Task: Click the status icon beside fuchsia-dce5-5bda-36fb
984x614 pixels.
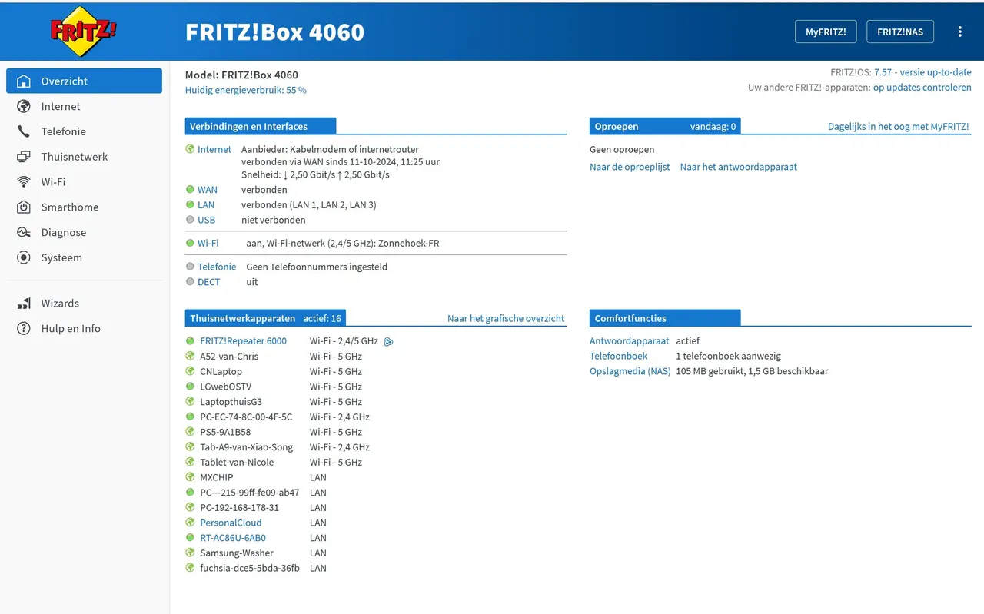Action: point(190,568)
